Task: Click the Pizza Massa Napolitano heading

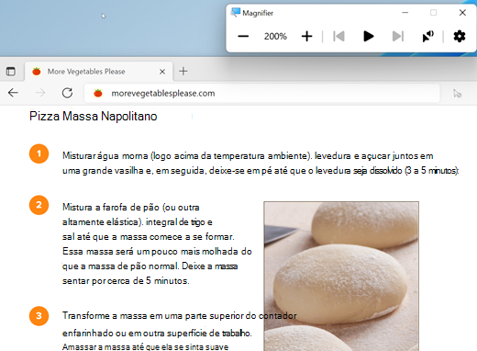Action: coord(94,117)
